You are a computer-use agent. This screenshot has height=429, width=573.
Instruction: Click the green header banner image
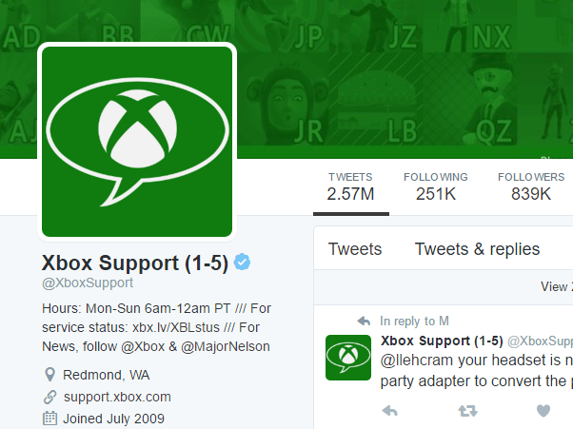tap(400, 76)
